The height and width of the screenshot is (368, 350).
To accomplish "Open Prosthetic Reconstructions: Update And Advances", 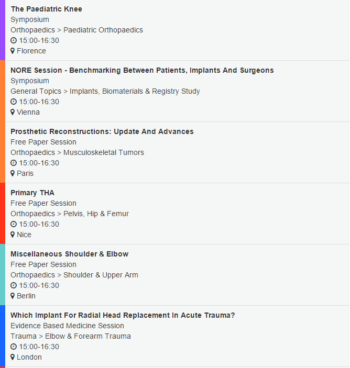I will click(x=102, y=131).
